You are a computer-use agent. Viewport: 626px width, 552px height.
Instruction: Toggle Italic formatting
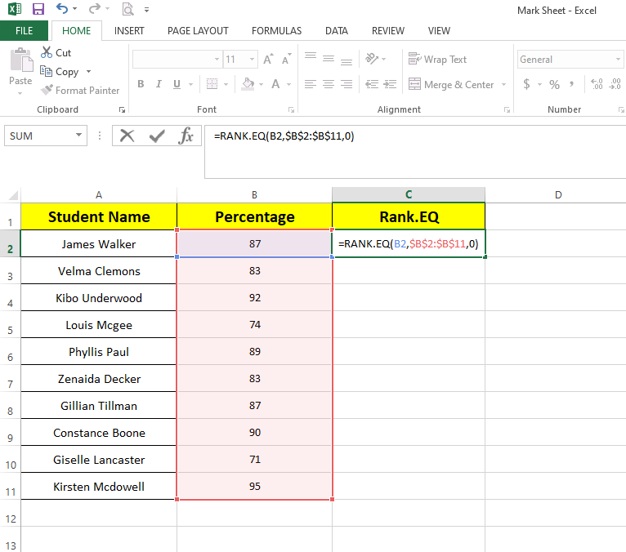159,84
